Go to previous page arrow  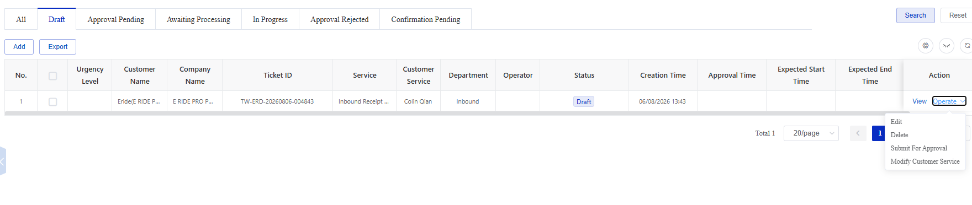point(858,133)
